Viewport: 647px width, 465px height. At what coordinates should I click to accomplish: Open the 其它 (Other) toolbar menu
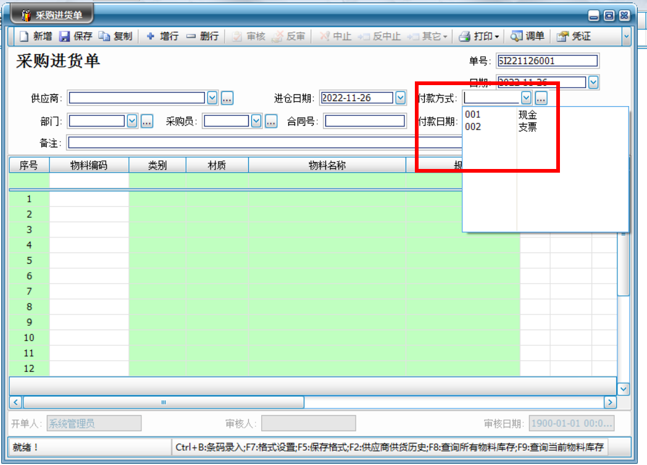[x=427, y=36]
